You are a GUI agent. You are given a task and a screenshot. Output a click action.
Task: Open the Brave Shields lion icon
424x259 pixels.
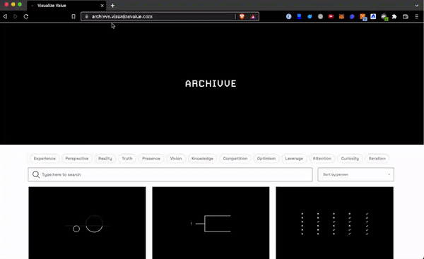[x=242, y=16]
